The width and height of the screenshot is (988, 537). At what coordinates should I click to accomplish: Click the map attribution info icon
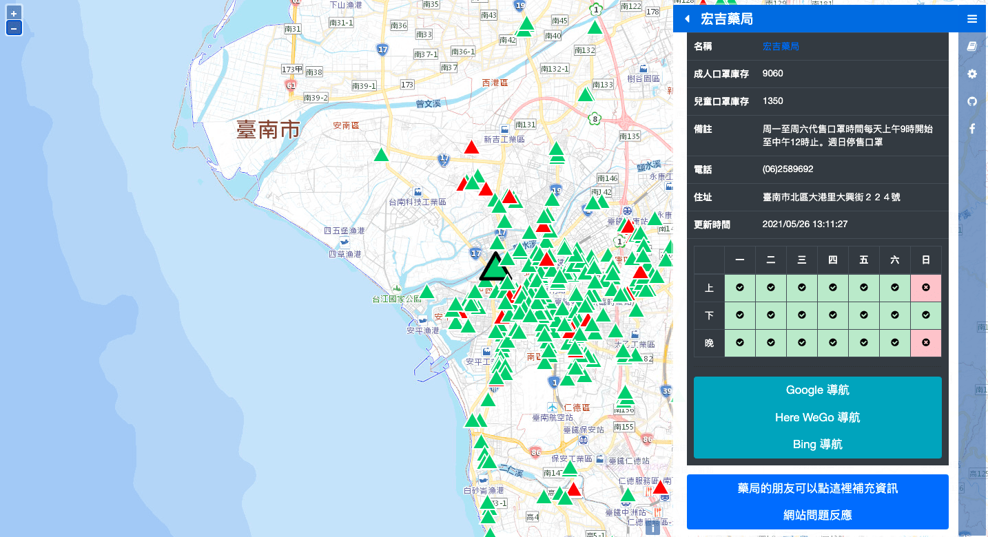[652, 528]
